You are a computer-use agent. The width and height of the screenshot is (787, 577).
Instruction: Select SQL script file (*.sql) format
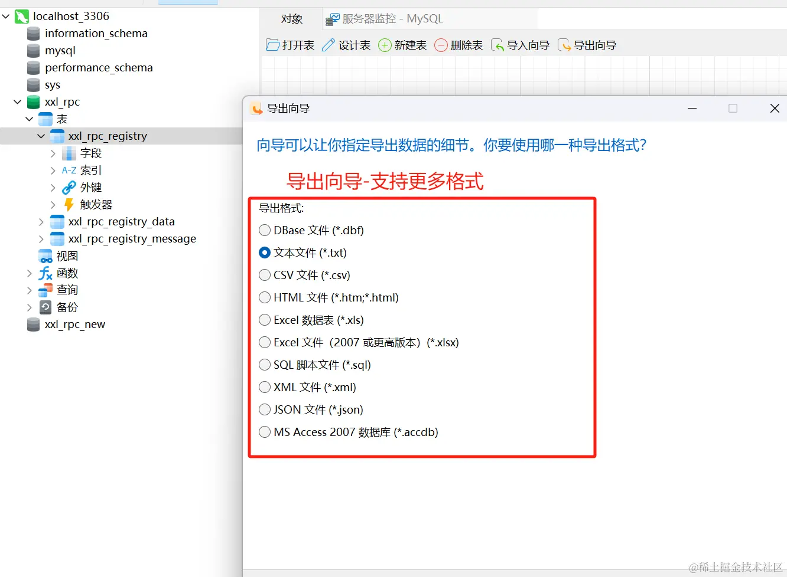[x=265, y=365]
